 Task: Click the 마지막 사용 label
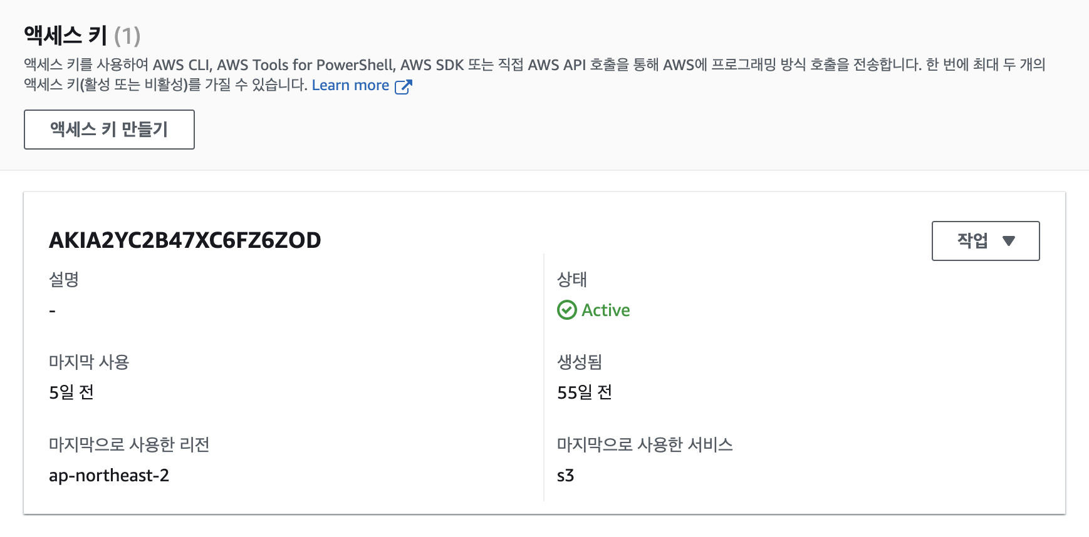coord(89,362)
